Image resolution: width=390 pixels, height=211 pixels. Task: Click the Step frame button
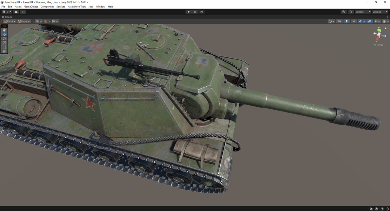[x=201, y=12]
